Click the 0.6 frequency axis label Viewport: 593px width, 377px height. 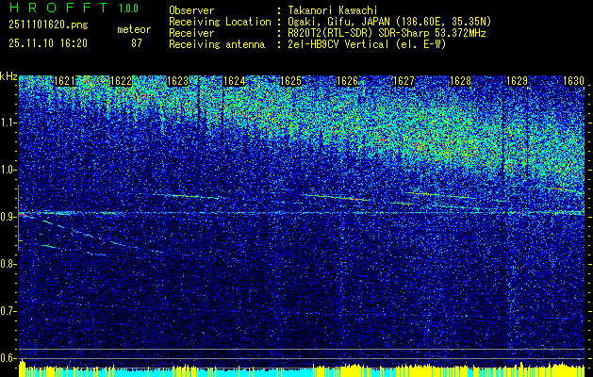8,358
